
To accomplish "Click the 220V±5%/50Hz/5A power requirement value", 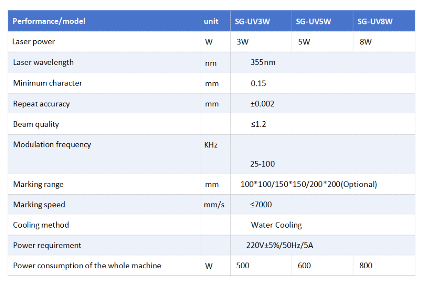I will tap(280, 245).
